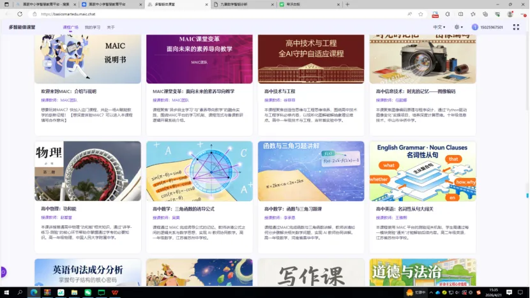This screenshot has height=298, width=530.
Task: Select the 我的学习 navigation tab
Action: click(93, 27)
